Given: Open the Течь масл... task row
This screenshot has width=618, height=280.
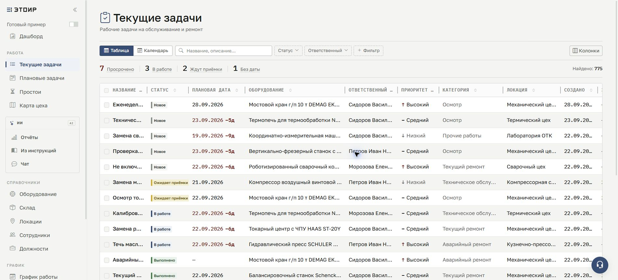Looking at the screenshot, I should pyautogui.click(x=351, y=245).
